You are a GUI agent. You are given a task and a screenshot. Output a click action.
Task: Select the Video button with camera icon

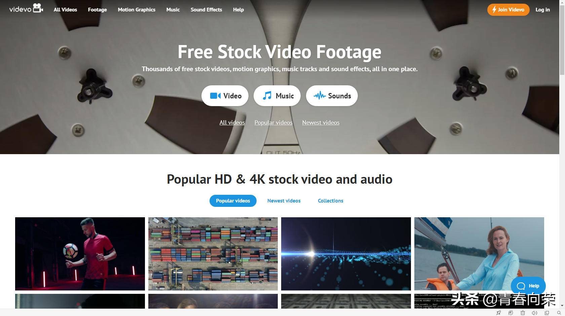tap(225, 96)
